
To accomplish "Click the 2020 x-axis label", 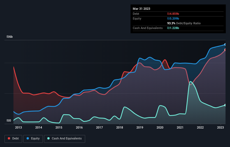I will coord(160,127).
